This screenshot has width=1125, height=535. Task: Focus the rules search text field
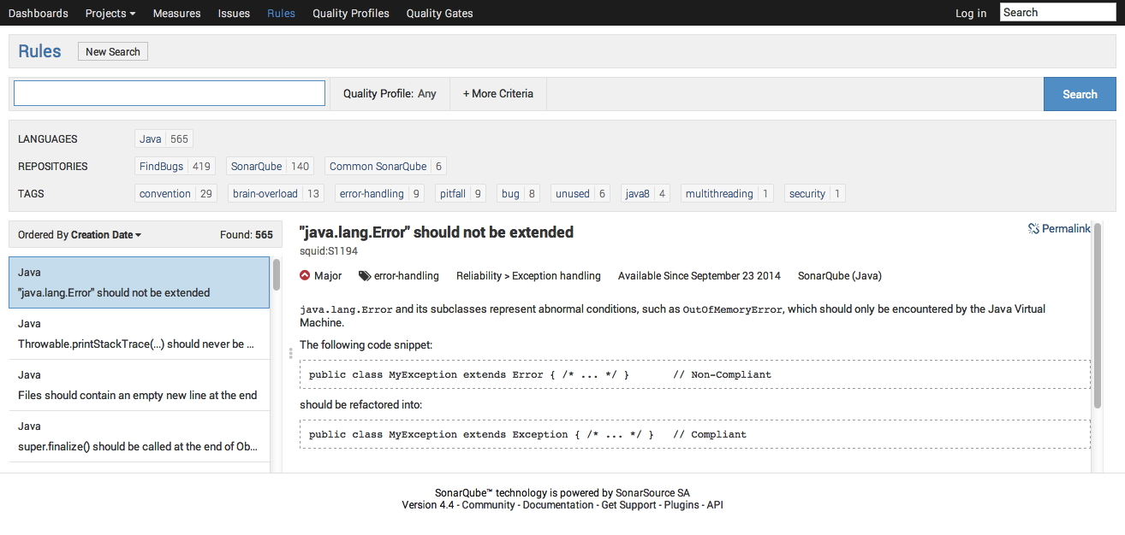(170, 94)
